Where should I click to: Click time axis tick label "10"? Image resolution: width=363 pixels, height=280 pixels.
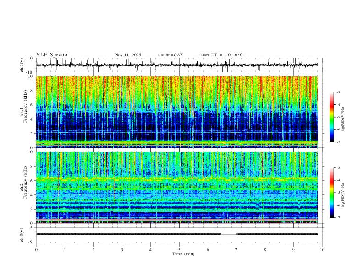(322, 250)
